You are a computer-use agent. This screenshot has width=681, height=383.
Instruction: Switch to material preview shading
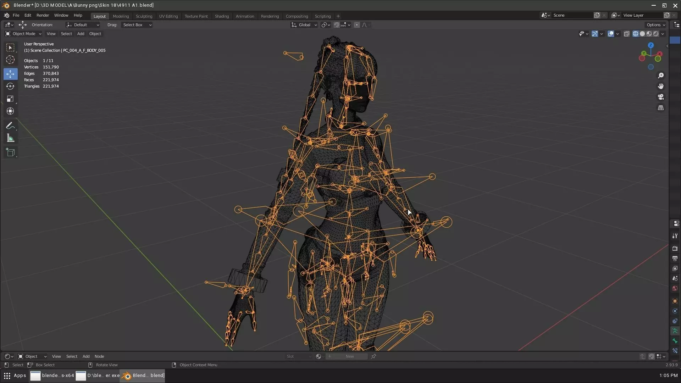(649, 34)
